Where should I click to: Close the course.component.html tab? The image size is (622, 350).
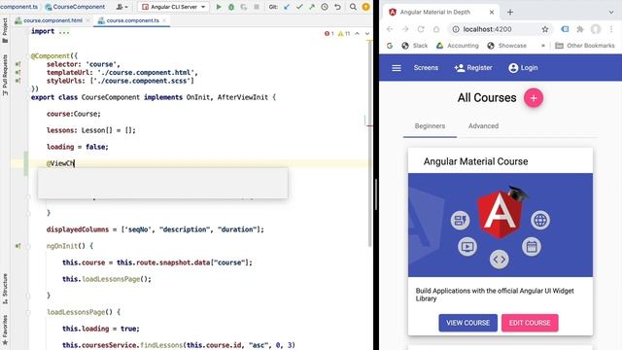[88, 20]
